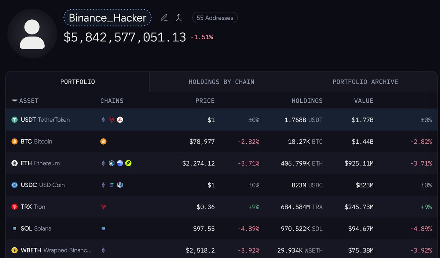440x258 pixels.
Task: Click the Solana chain icon in SOL row
Action: coord(103,228)
